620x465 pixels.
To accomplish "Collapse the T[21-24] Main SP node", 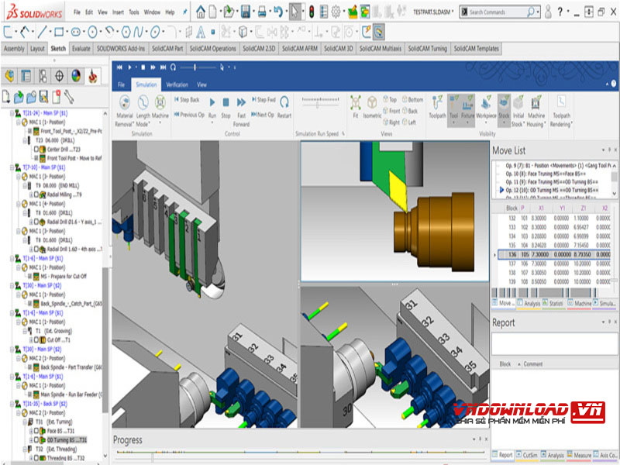I will [12, 113].
